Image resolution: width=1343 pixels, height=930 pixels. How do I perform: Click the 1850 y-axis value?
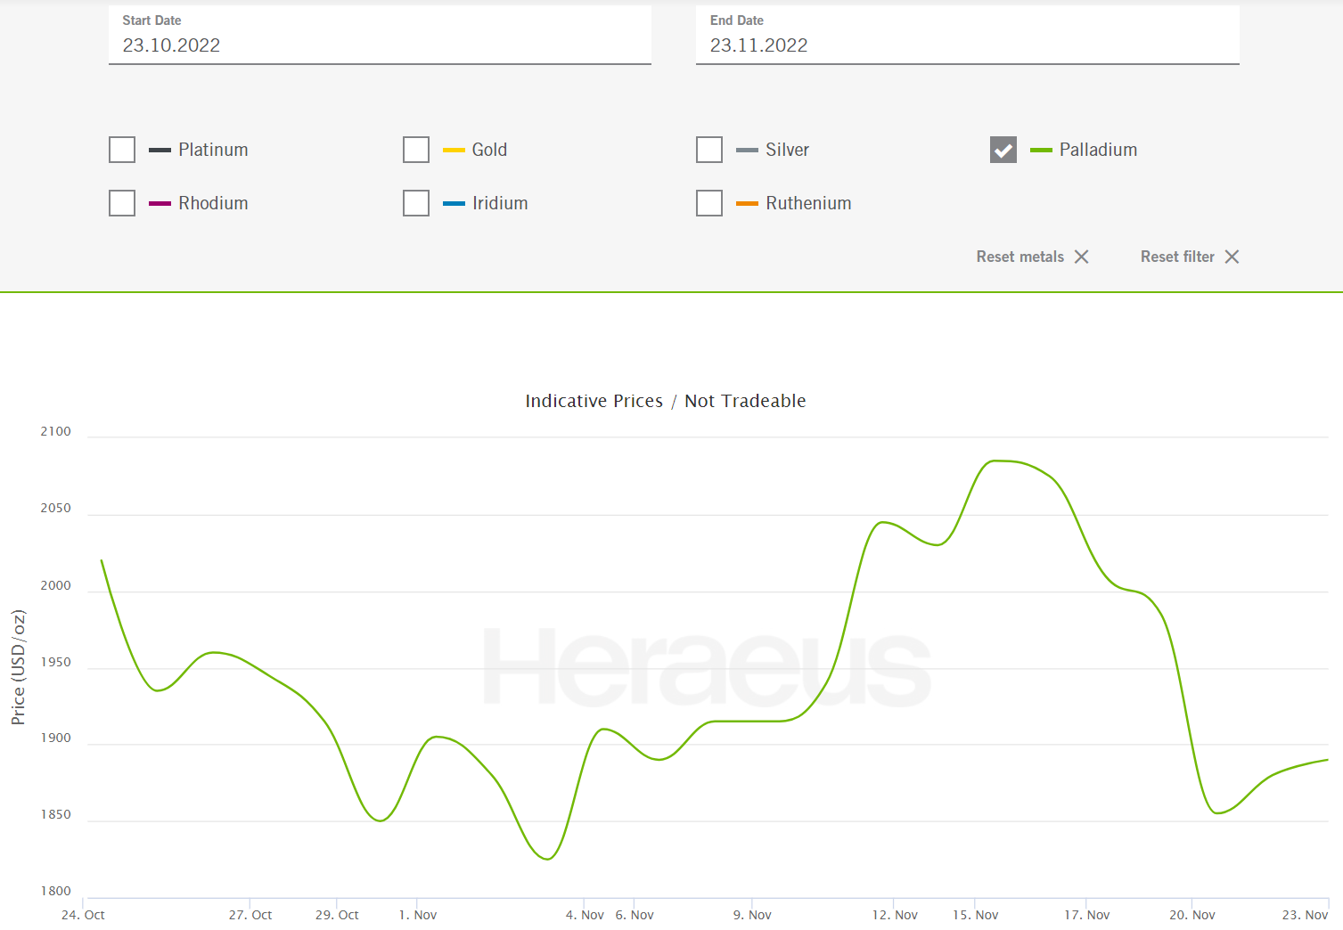[55, 814]
